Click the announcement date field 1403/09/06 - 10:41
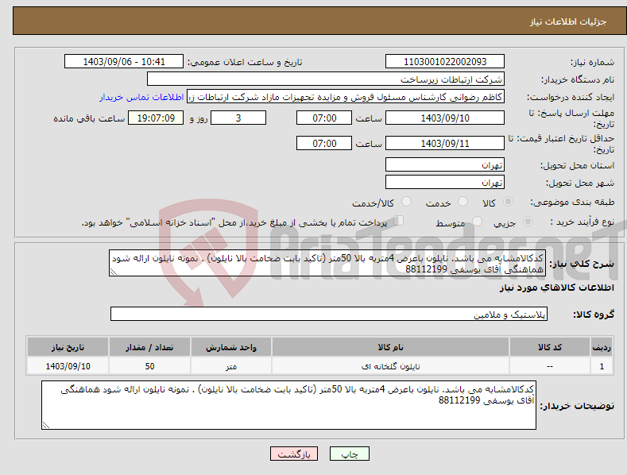This screenshot has width=627, height=475. coord(124,62)
